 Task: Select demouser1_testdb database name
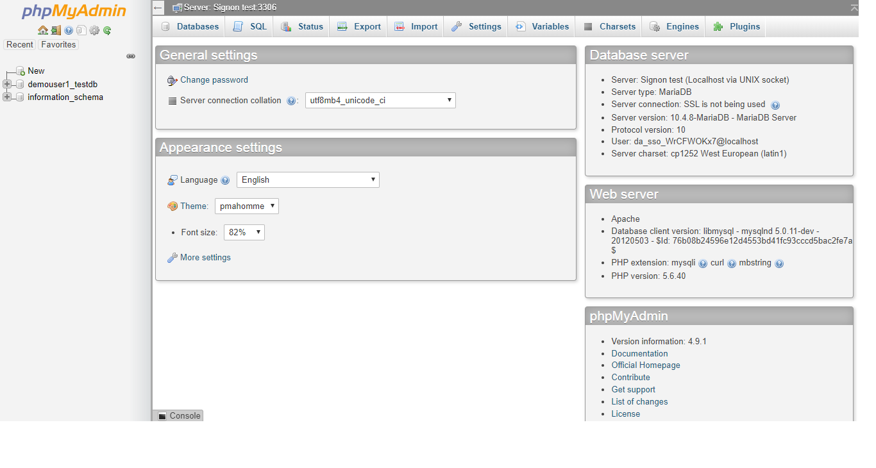click(63, 84)
